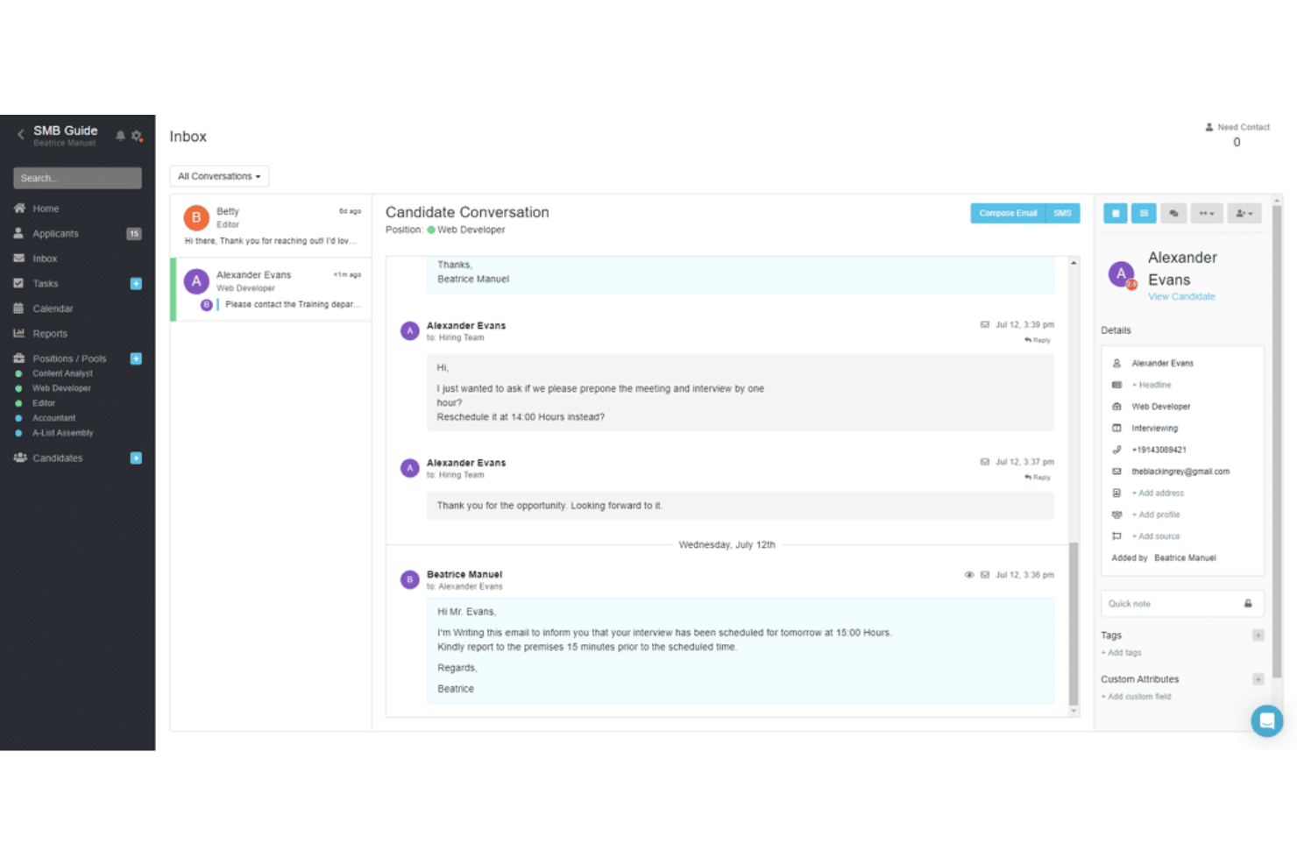Click the email icon beside Jul 12, 3:37 pm
This screenshot has height=865, width=1297.
pyautogui.click(x=985, y=462)
